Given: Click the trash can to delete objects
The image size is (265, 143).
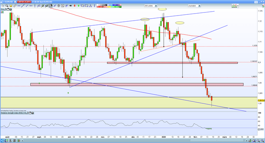Looking at the screenshot, I should tap(58, 6).
